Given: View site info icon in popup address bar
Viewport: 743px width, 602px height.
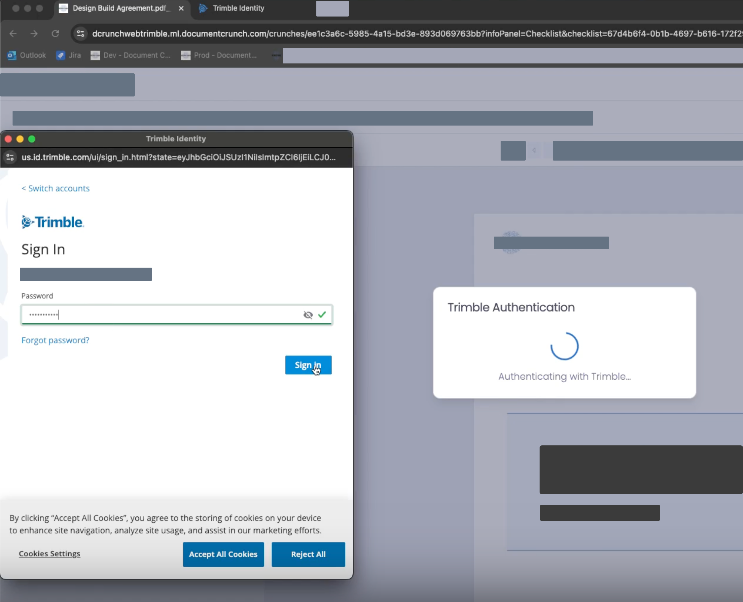Looking at the screenshot, I should (x=10, y=157).
